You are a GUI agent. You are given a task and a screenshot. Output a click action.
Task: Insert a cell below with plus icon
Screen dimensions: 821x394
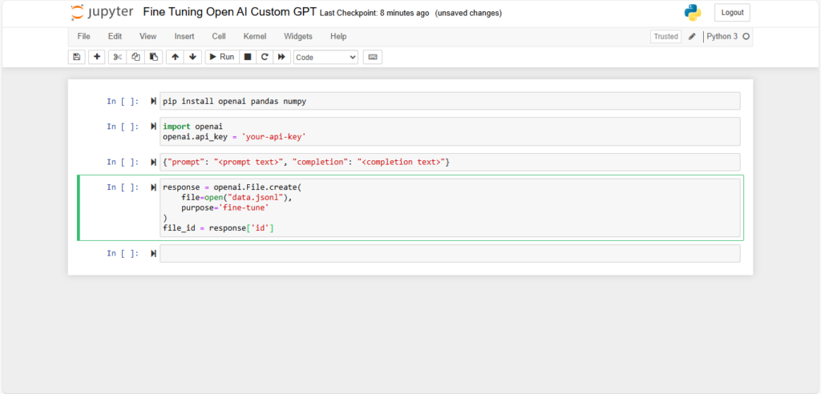coord(97,57)
